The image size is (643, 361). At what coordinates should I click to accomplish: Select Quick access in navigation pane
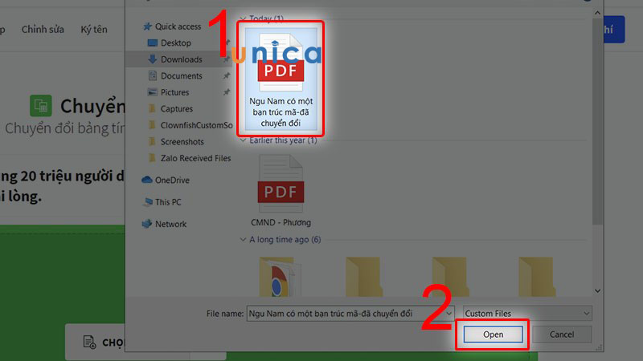pyautogui.click(x=178, y=26)
